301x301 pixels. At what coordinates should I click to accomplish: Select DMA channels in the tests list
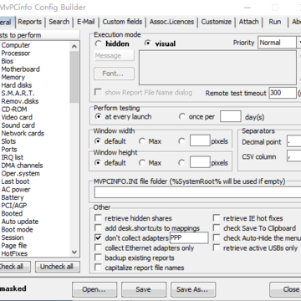(22, 166)
